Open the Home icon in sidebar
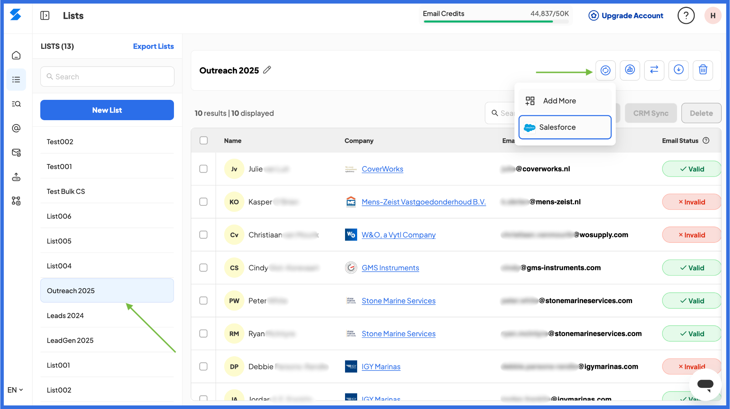This screenshot has height=409, width=730. (16, 55)
